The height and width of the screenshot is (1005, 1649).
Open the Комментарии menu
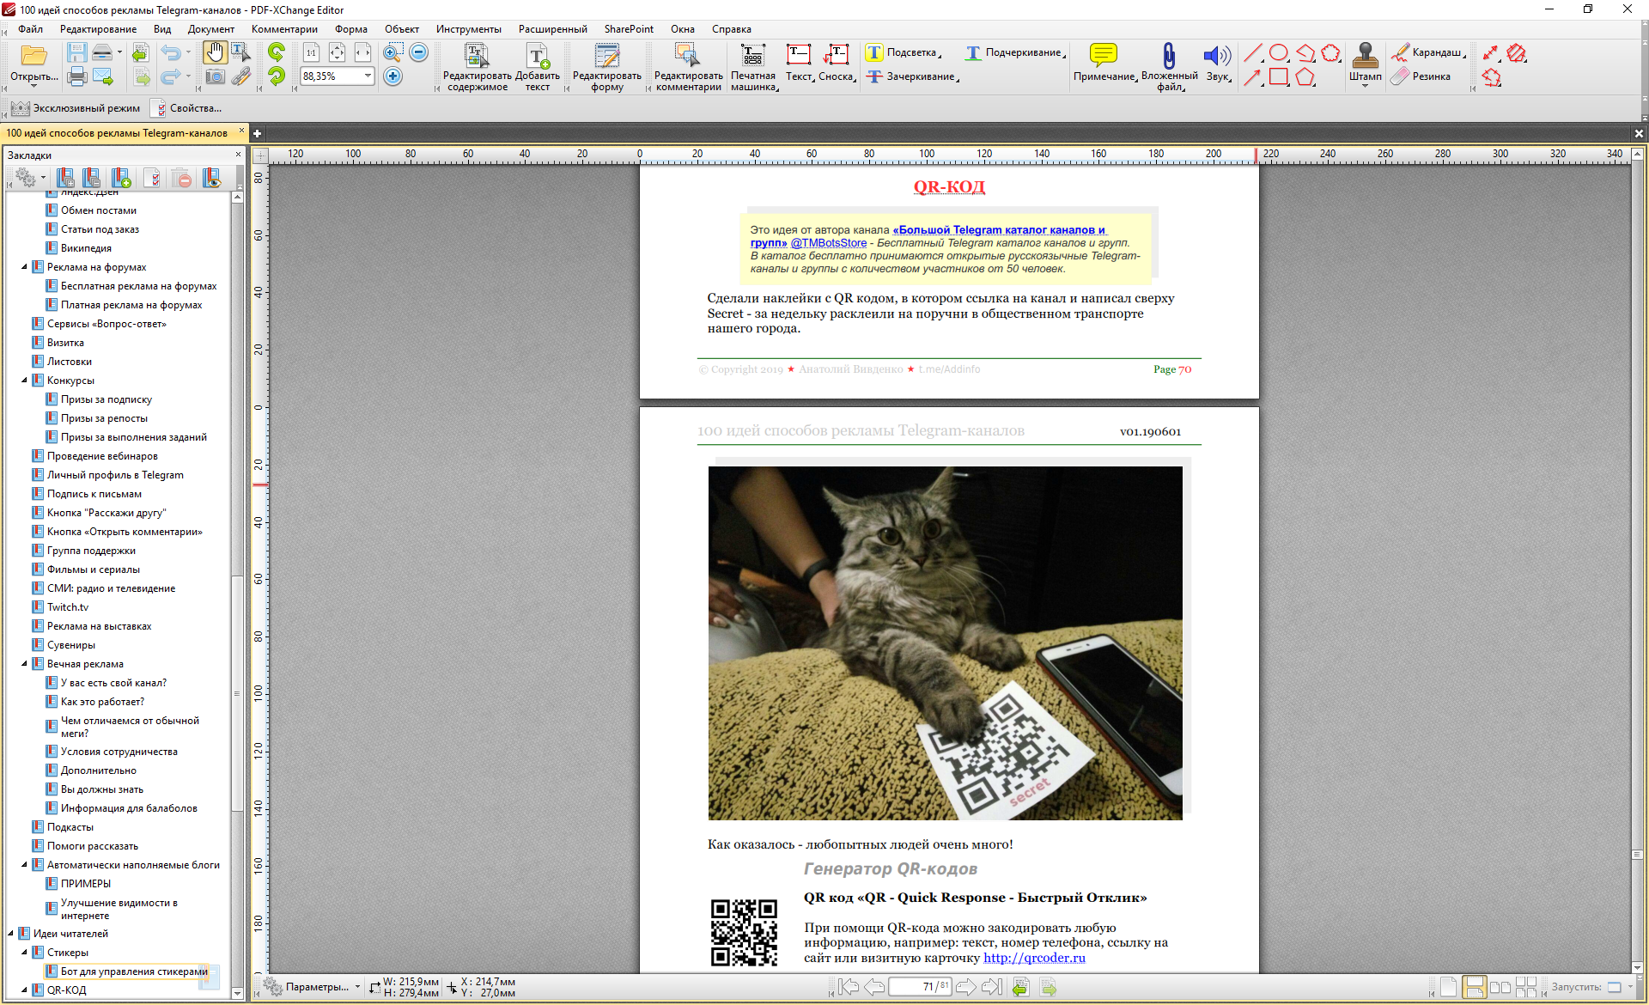click(x=284, y=29)
